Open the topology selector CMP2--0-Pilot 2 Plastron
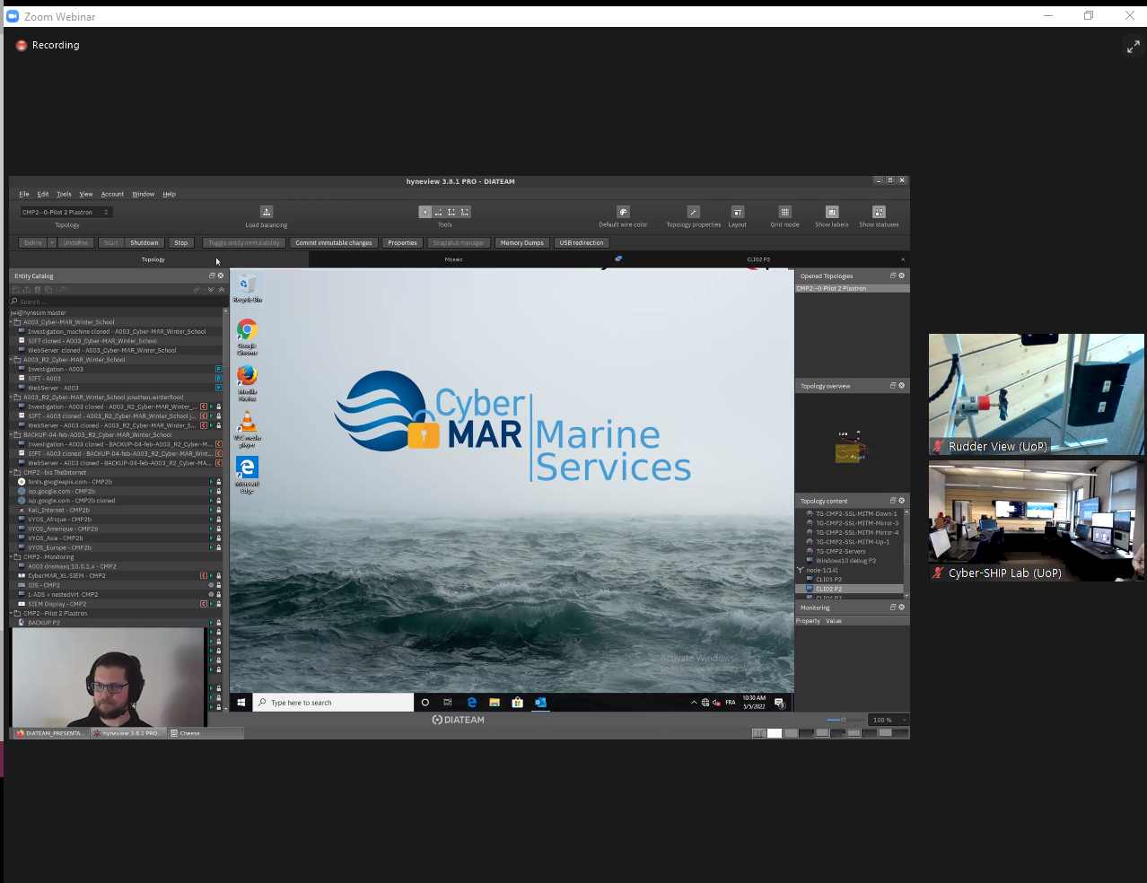 [66, 213]
